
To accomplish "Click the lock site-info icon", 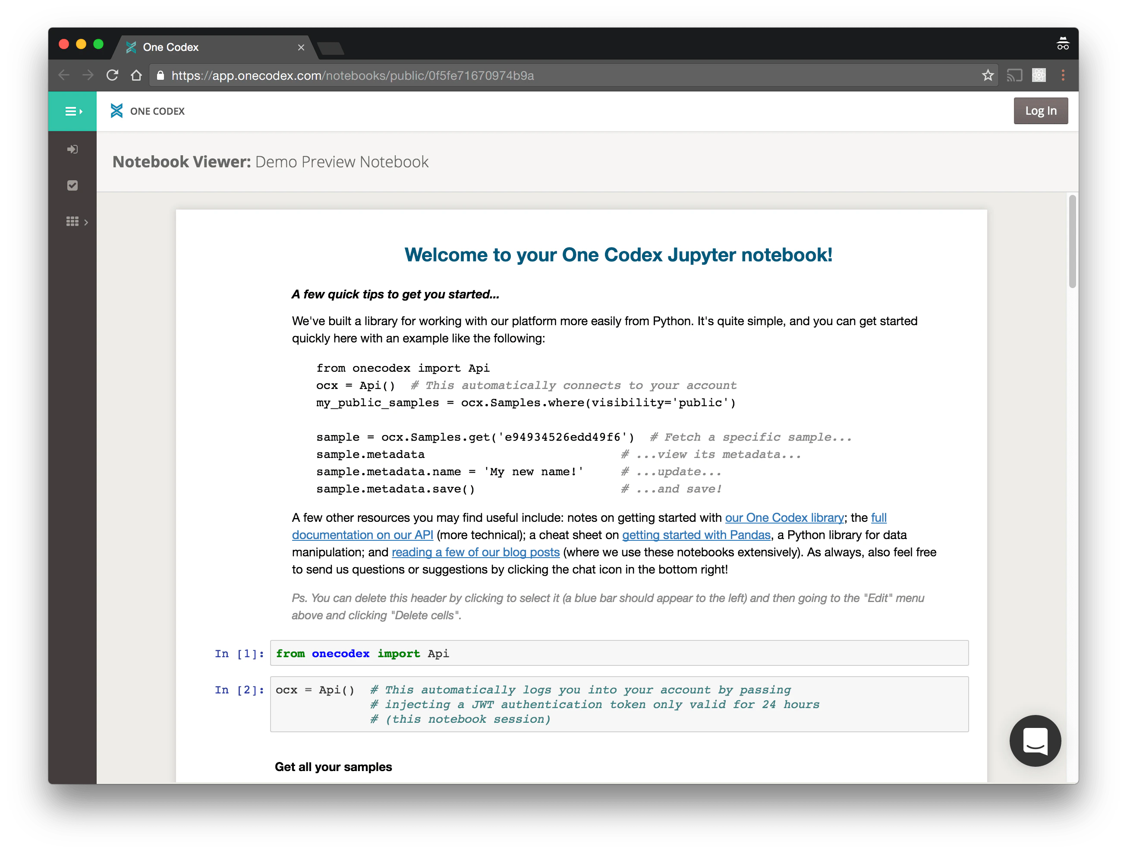I will [161, 75].
